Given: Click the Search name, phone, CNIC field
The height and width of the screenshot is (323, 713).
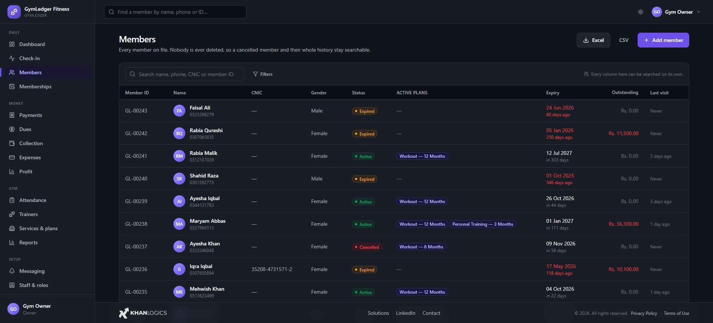Looking at the screenshot, I should coord(185,74).
